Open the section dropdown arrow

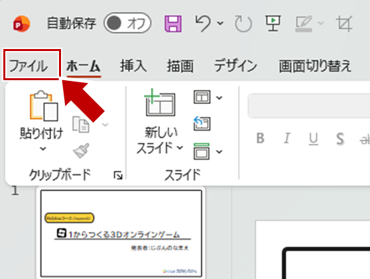[x=219, y=151]
